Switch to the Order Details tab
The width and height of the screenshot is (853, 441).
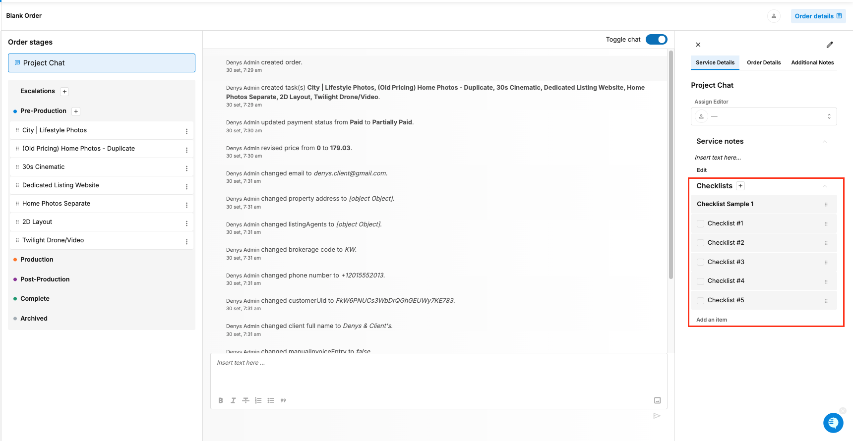point(764,62)
